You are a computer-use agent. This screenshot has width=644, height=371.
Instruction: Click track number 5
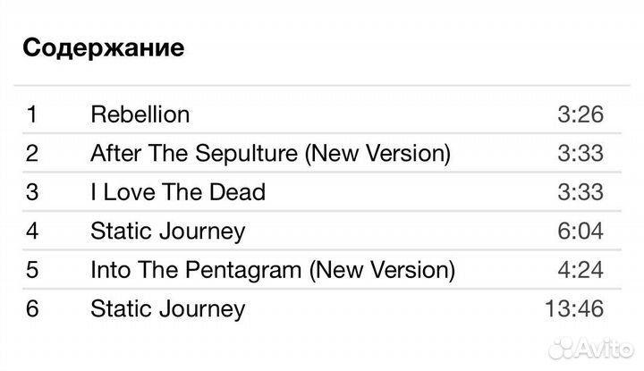(32, 269)
